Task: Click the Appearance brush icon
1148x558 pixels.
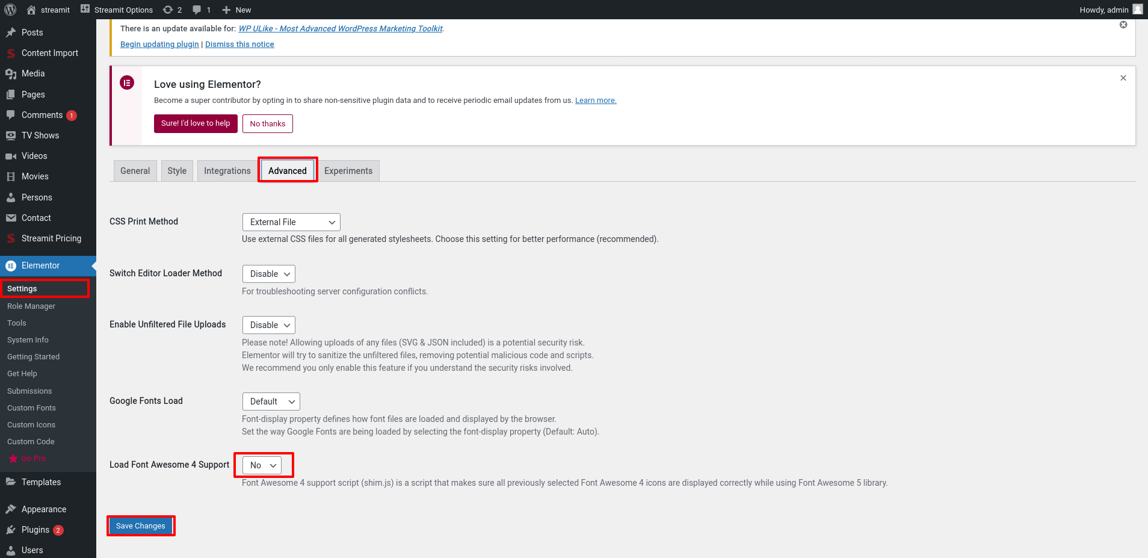Action: 11,509
